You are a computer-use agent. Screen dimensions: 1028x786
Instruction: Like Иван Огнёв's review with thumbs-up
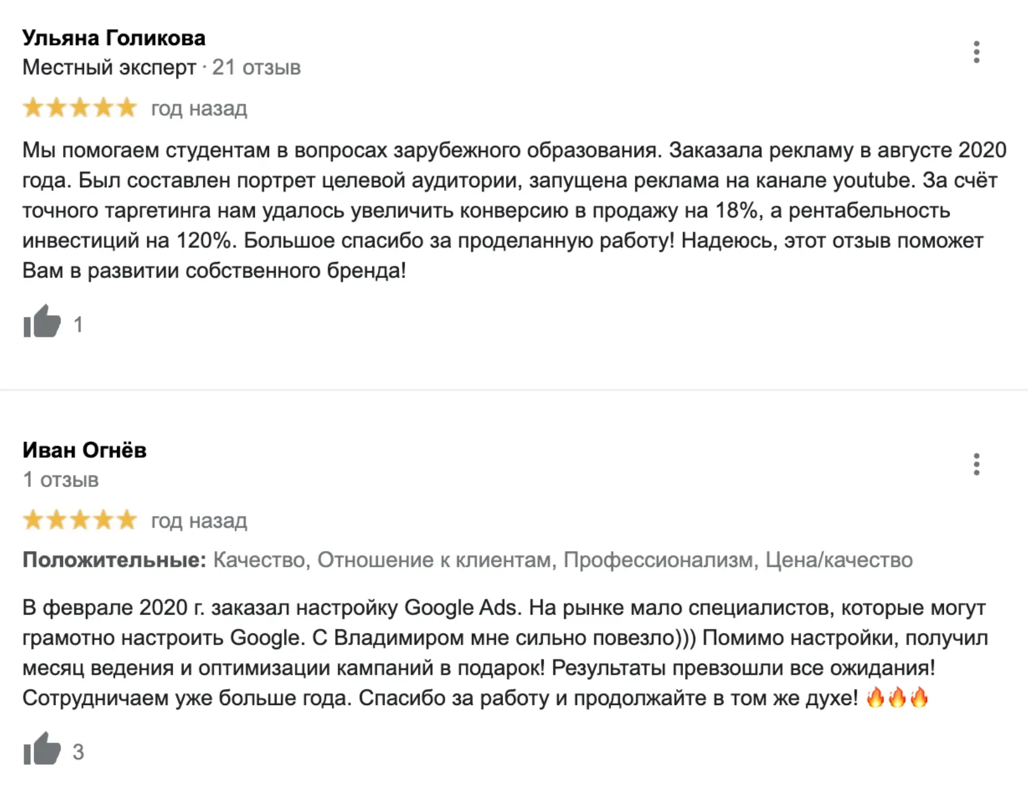[42, 750]
